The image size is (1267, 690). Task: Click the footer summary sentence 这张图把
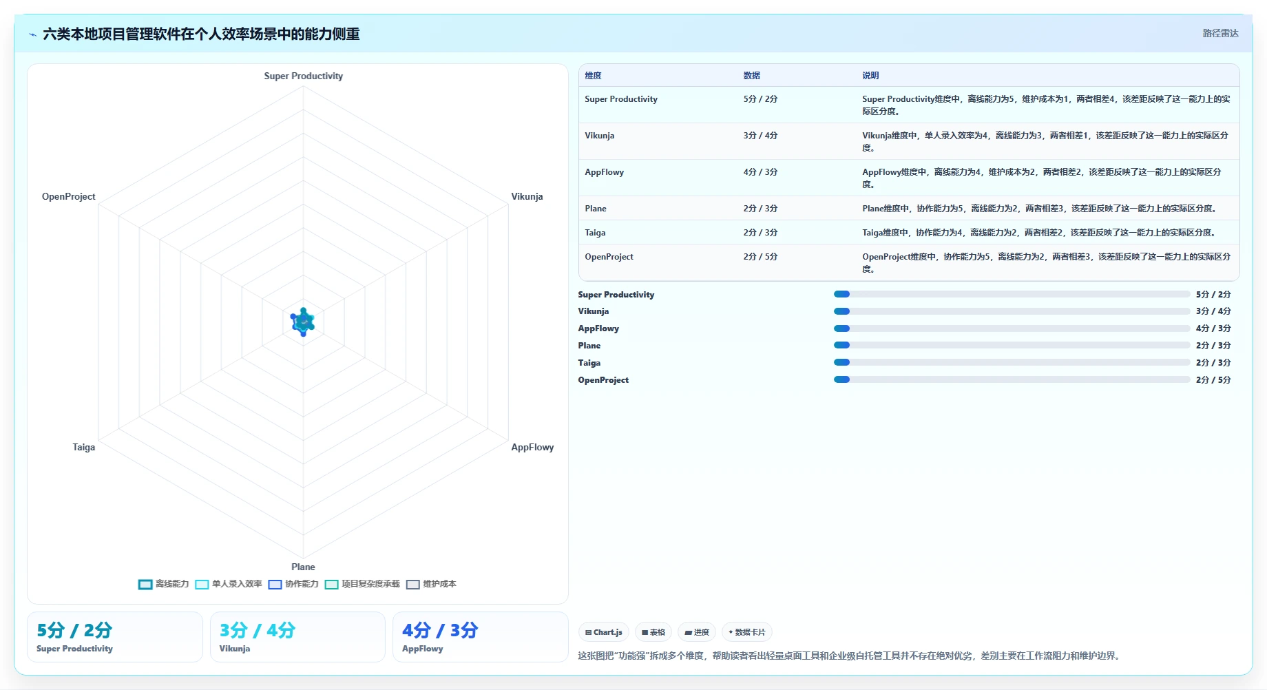pyautogui.click(x=851, y=656)
